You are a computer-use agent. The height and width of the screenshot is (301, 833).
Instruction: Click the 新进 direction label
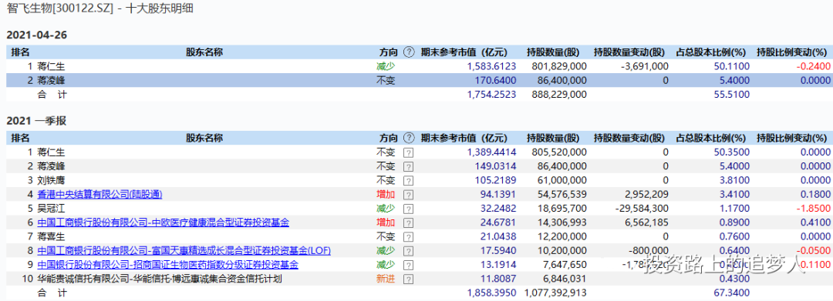(386, 279)
